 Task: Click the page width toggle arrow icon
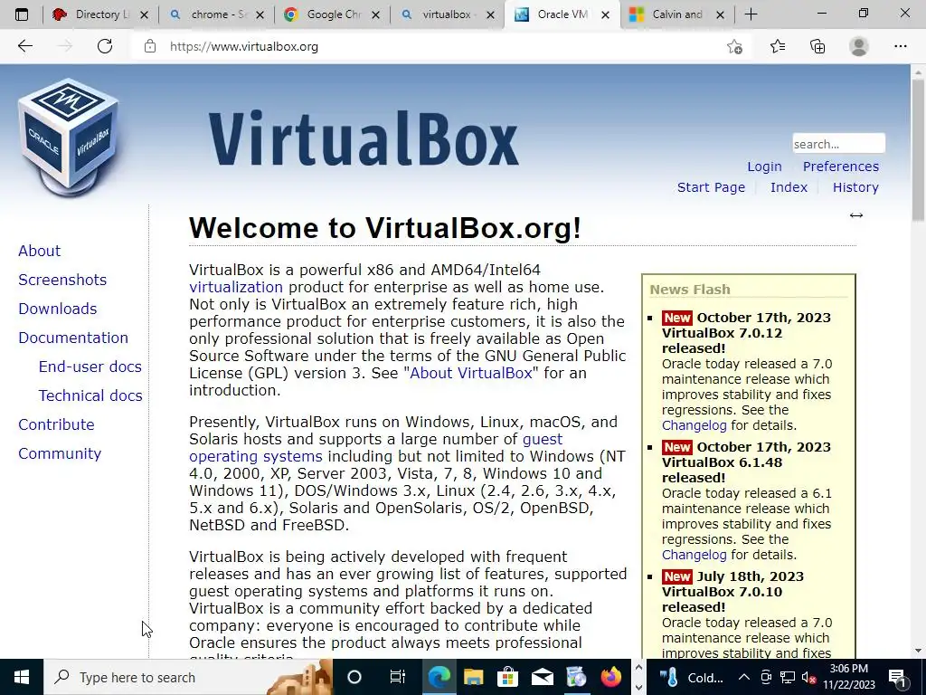tap(855, 215)
